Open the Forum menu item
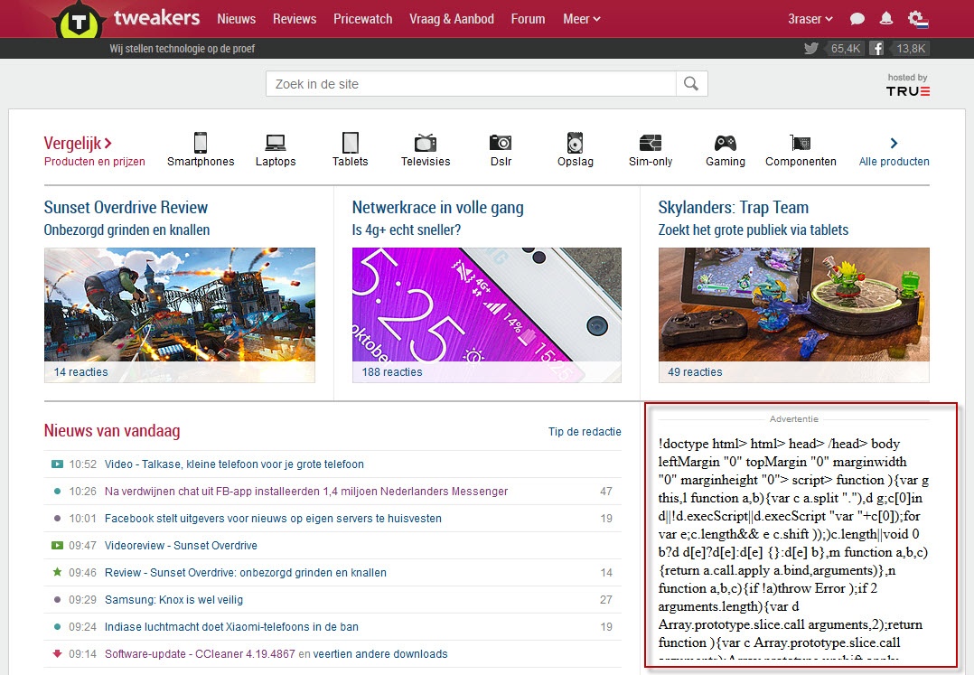974x675 pixels. [x=528, y=19]
